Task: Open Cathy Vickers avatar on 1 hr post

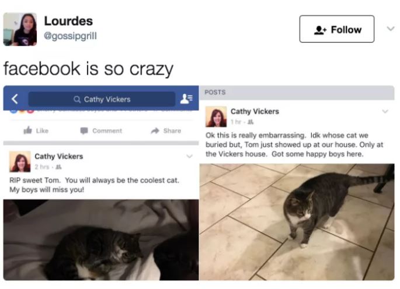Action: tap(216, 117)
